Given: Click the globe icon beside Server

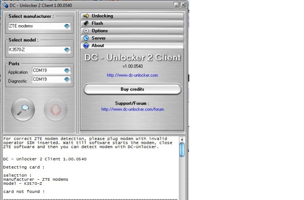Looking at the screenshot, I should 86,38.
